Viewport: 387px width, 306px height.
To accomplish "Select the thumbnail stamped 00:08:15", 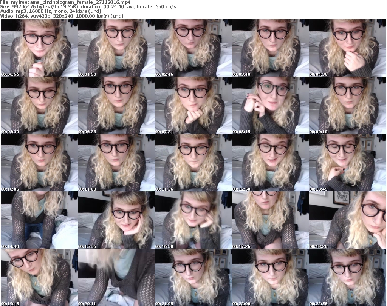I will click(271, 105).
